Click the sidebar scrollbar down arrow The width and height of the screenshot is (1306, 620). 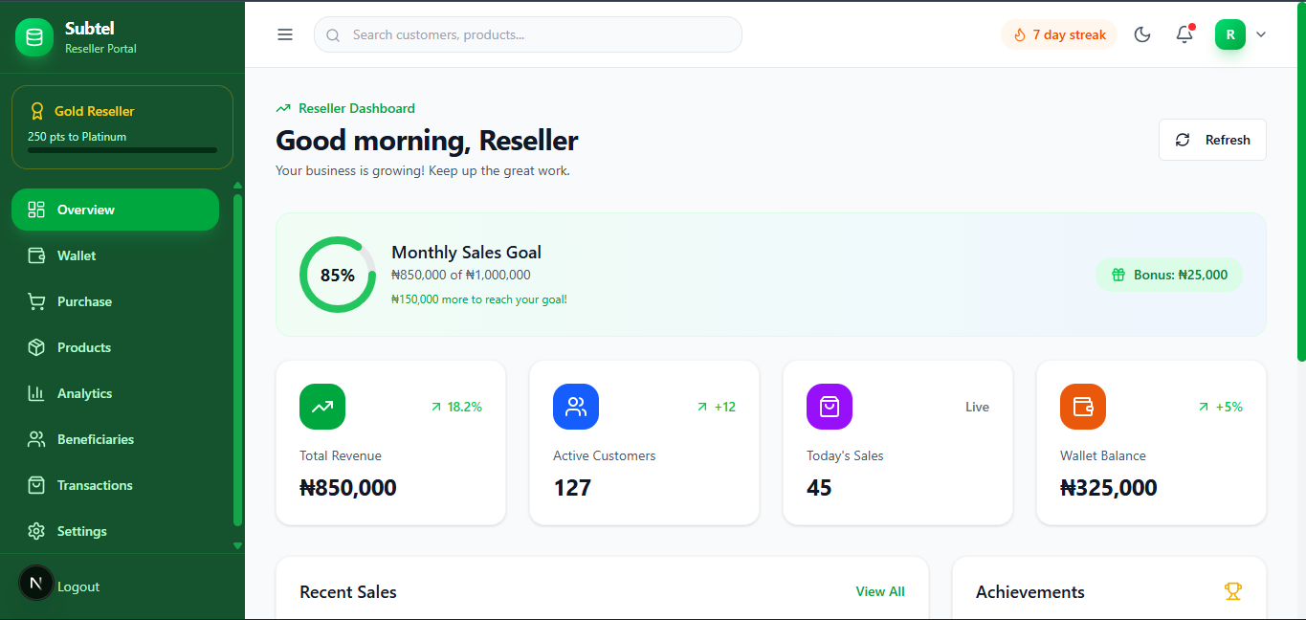point(237,545)
